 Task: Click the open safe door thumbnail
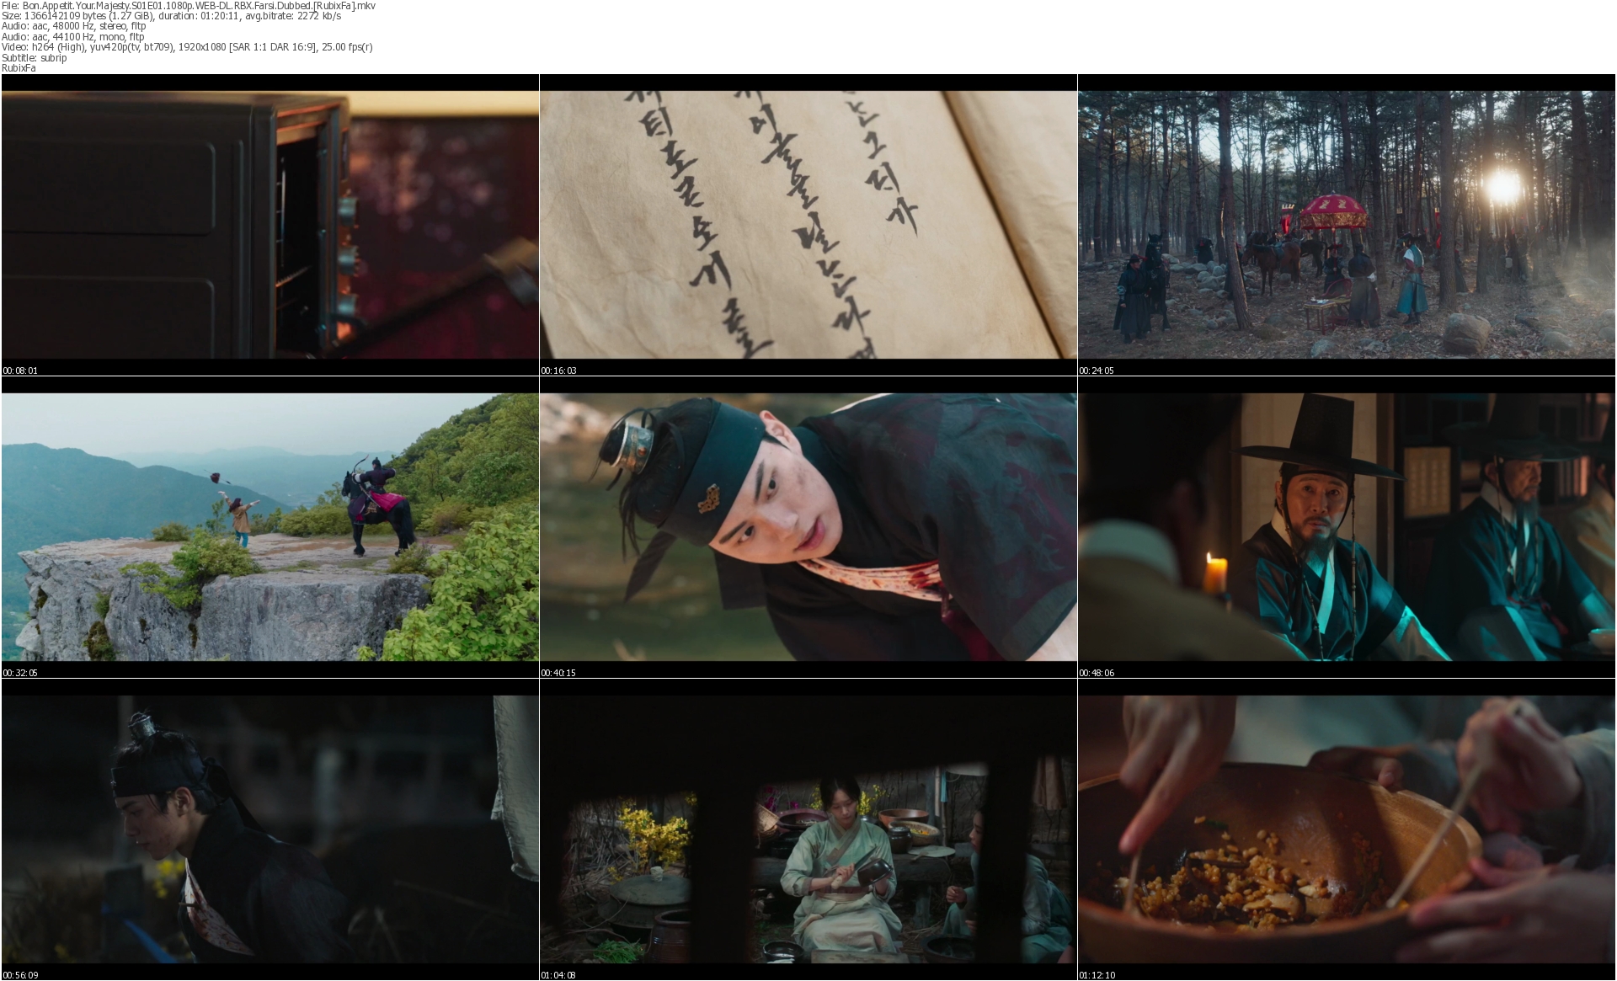[269, 224]
